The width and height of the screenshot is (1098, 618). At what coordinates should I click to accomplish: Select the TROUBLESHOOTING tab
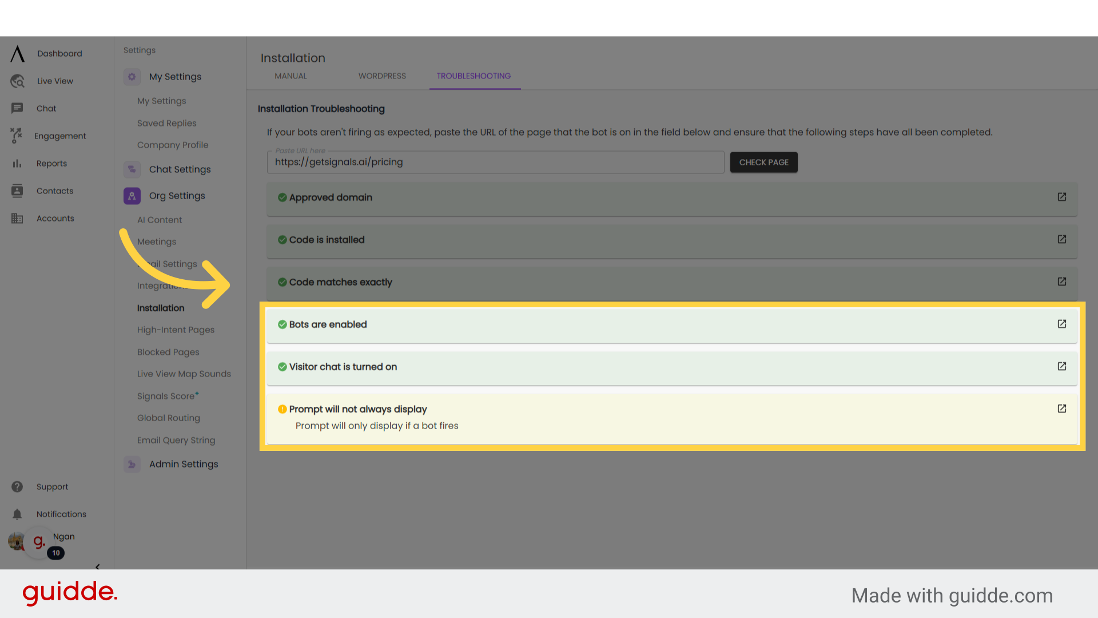tap(474, 76)
